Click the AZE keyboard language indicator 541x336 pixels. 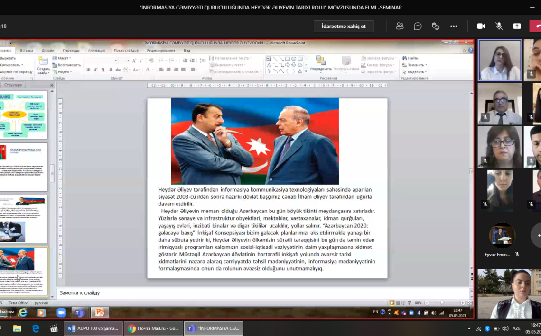coord(516,328)
